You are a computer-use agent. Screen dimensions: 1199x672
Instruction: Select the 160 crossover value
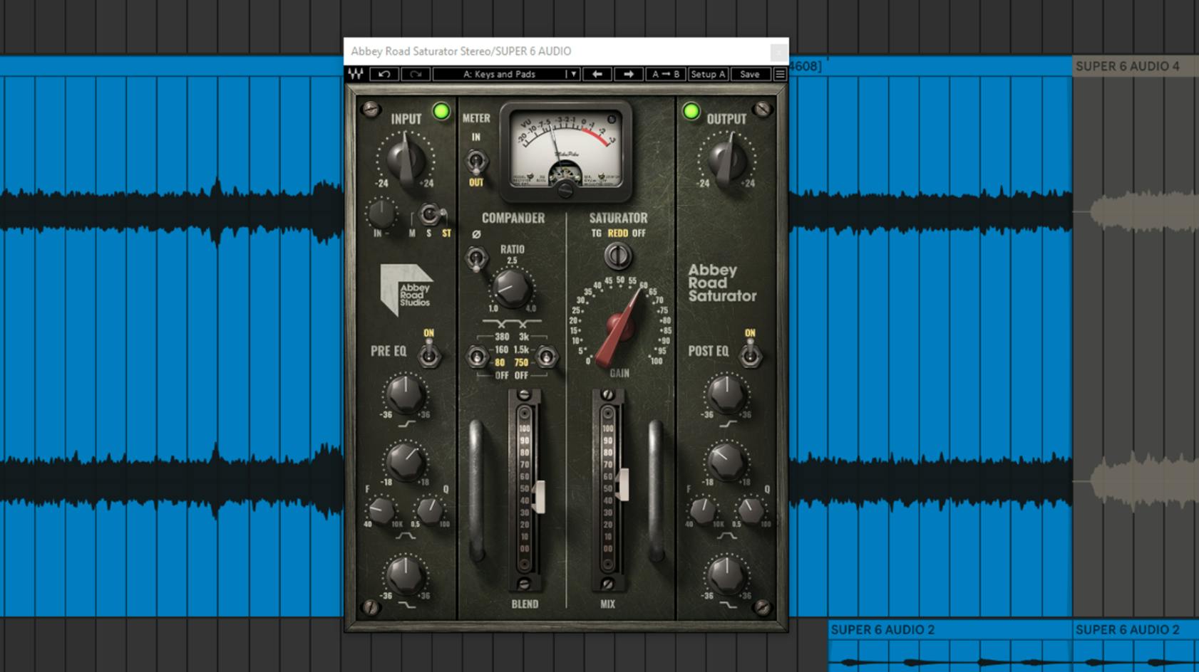[502, 350]
